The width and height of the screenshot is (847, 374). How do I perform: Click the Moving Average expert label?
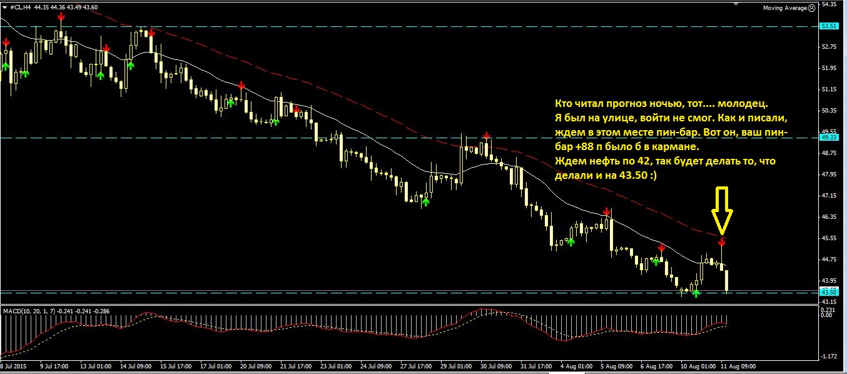784,8
